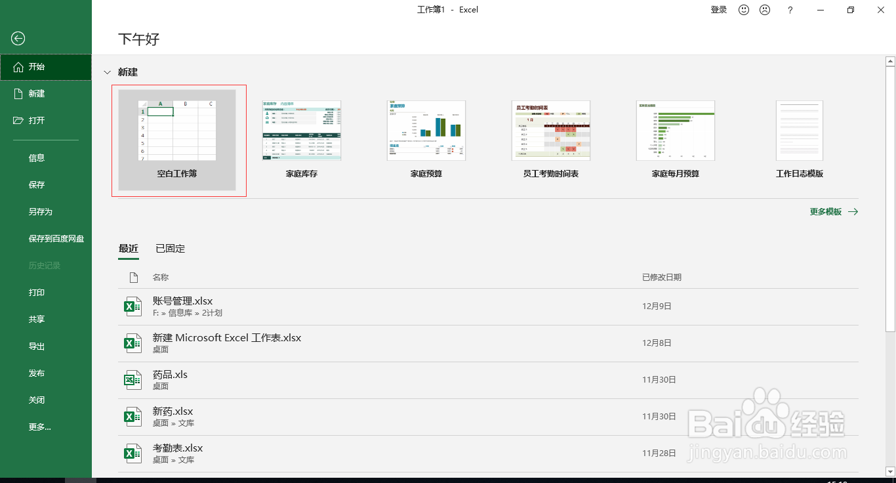Open the 家庭每月预算 template
896x483 pixels.
coord(676,140)
